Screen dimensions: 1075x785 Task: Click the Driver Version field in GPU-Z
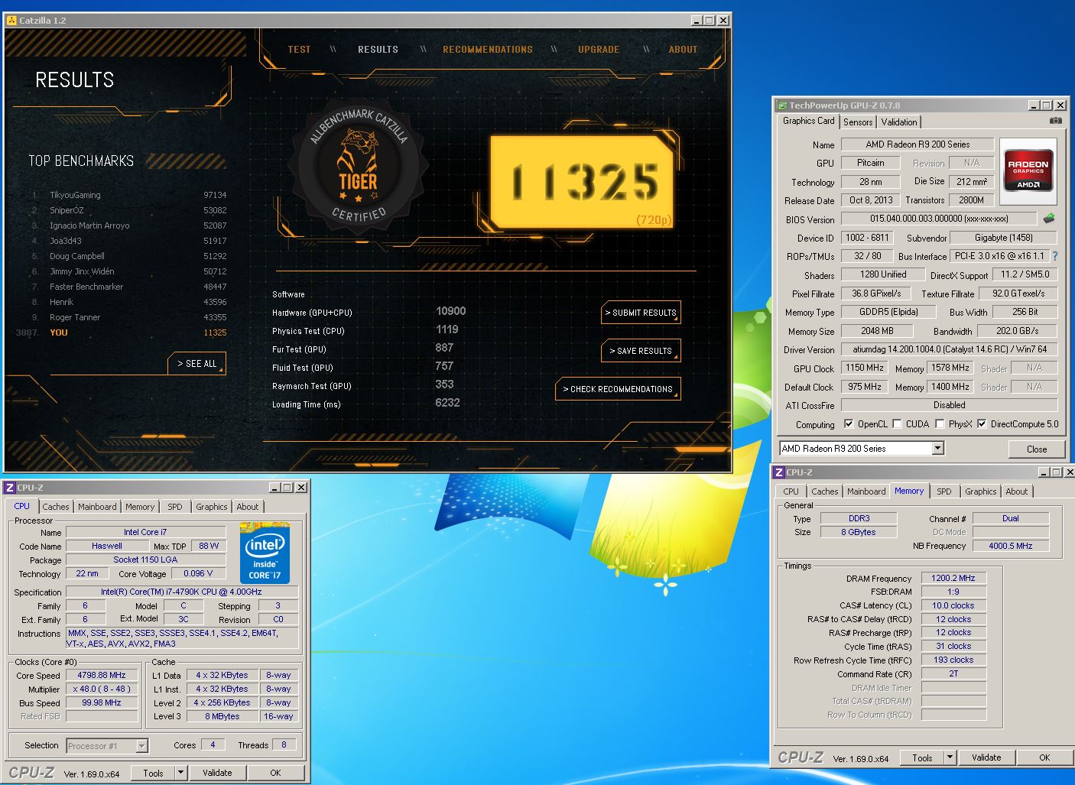[949, 349]
